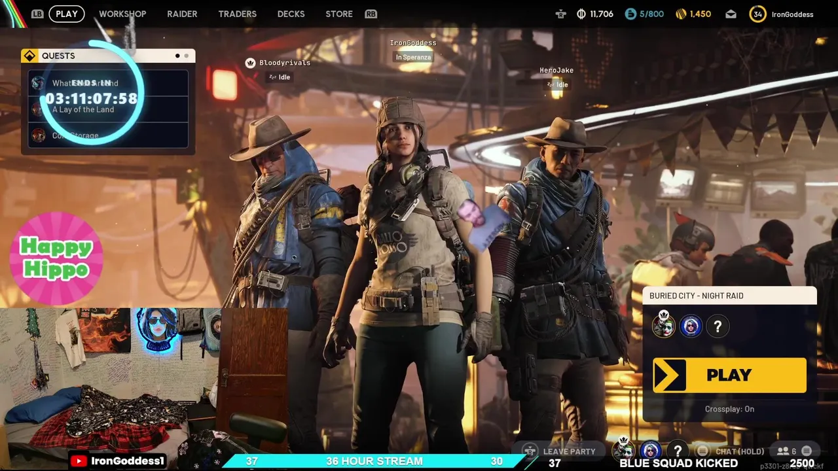The height and width of the screenshot is (471, 838).
Task: Go to the TRADERS tab
Action: click(x=237, y=14)
